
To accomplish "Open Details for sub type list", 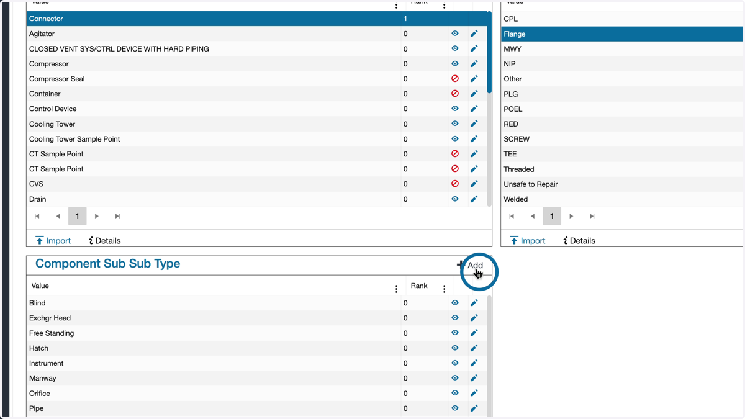I will (x=579, y=241).
